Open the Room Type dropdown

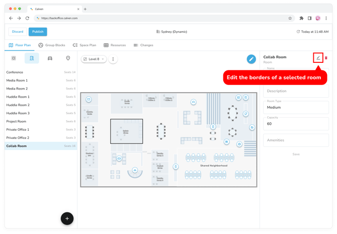pos(296,107)
